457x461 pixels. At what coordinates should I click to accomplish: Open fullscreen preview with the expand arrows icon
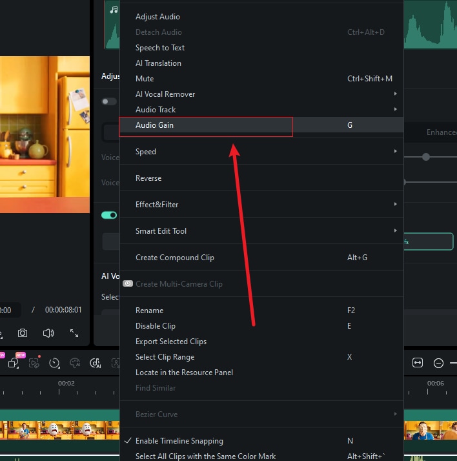(x=74, y=333)
